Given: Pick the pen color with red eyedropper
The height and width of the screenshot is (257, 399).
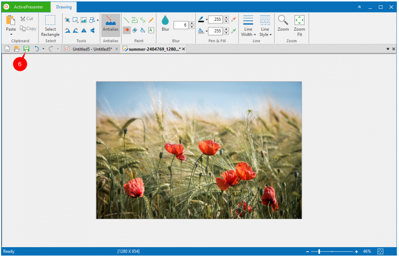Looking at the screenshot, I should click(233, 19).
